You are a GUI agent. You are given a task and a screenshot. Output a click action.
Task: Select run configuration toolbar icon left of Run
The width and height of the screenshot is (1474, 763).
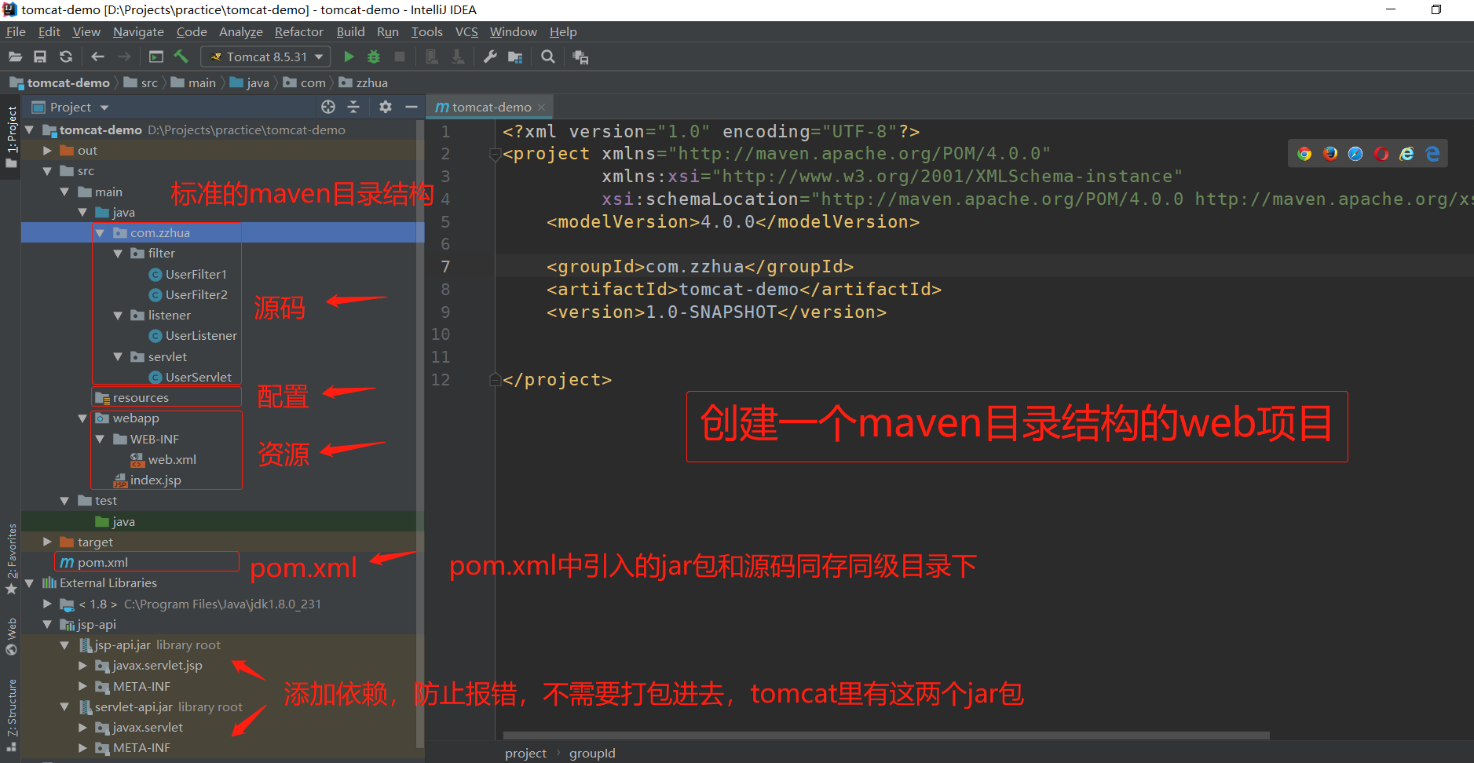[x=156, y=57]
